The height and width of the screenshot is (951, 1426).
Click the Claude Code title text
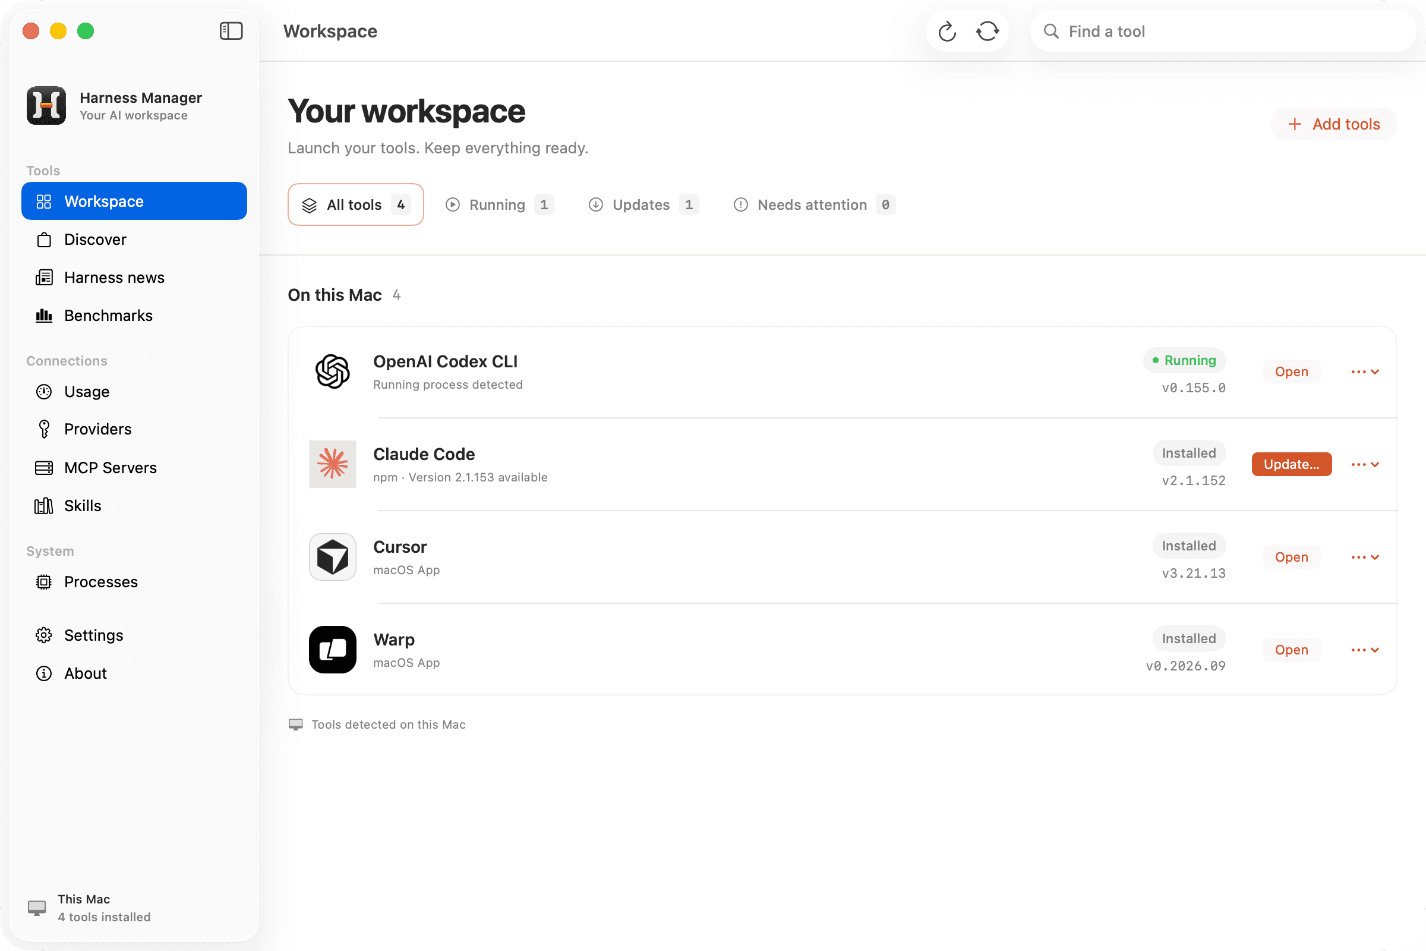point(424,454)
